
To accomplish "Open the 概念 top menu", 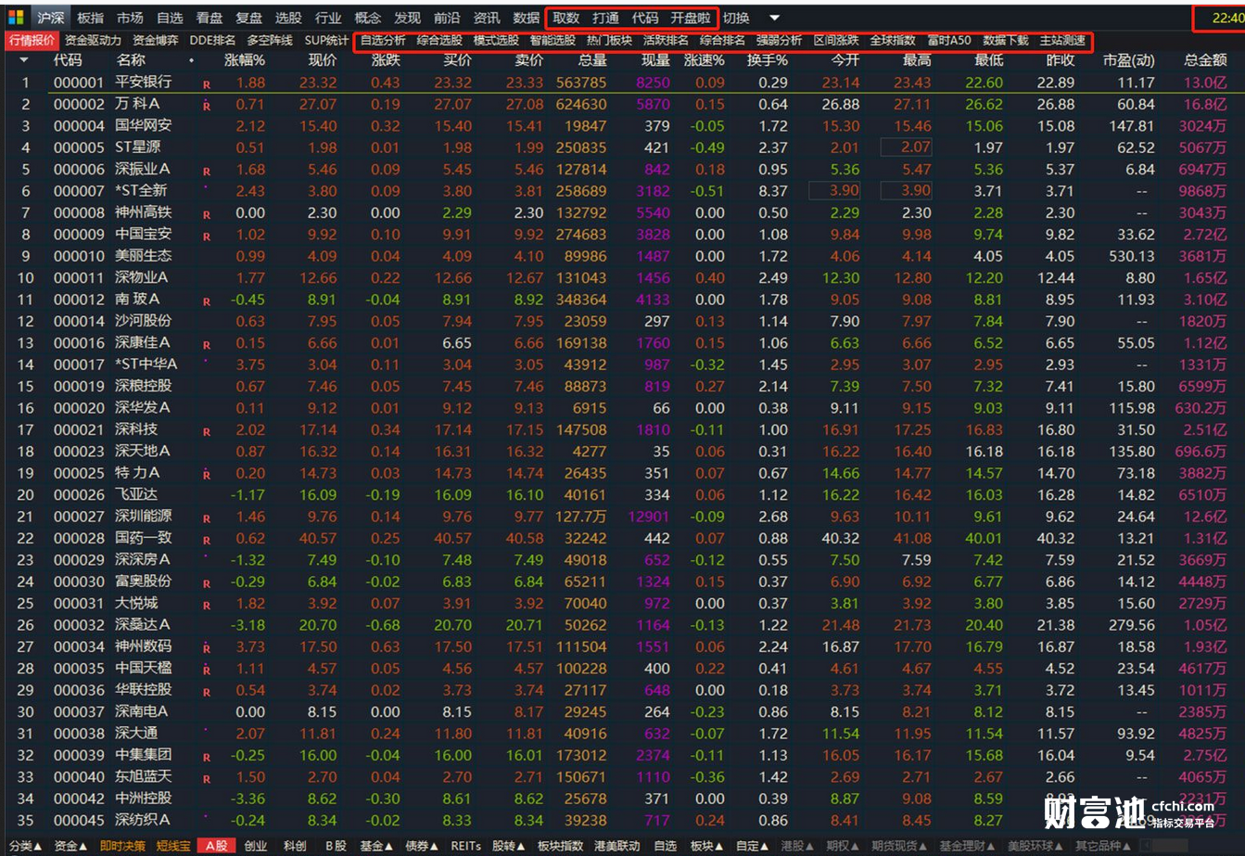I will click(x=367, y=18).
